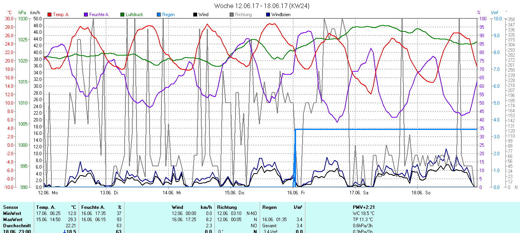Click the Sensor column header in table
The width and height of the screenshot is (520, 233).
[11, 207]
